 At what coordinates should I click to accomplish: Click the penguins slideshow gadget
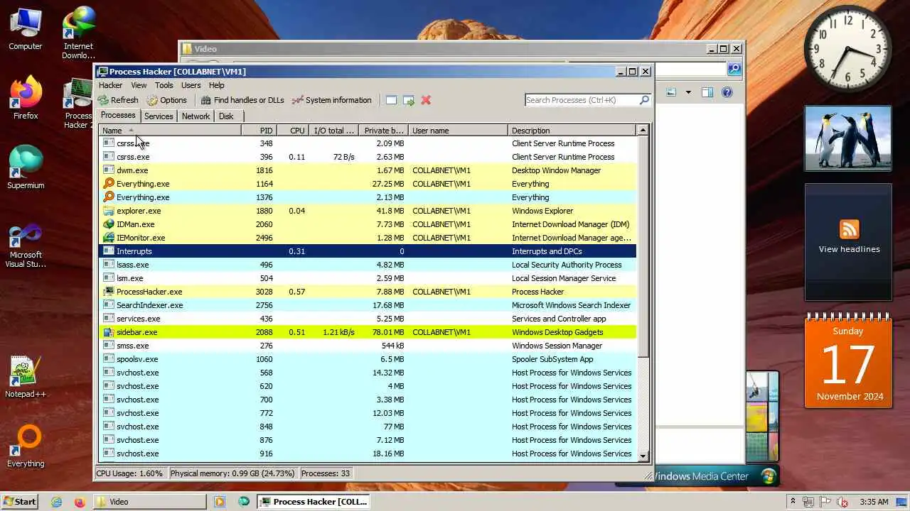(x=848, y=139)
